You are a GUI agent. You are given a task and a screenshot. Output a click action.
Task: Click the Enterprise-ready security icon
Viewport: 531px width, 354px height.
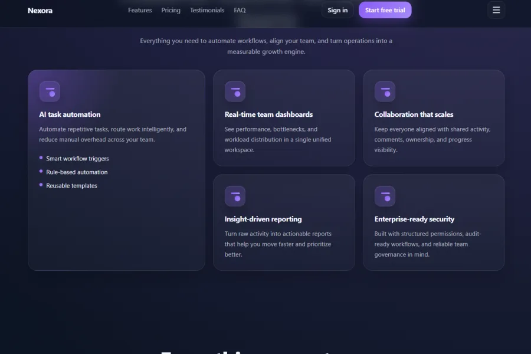385,196
